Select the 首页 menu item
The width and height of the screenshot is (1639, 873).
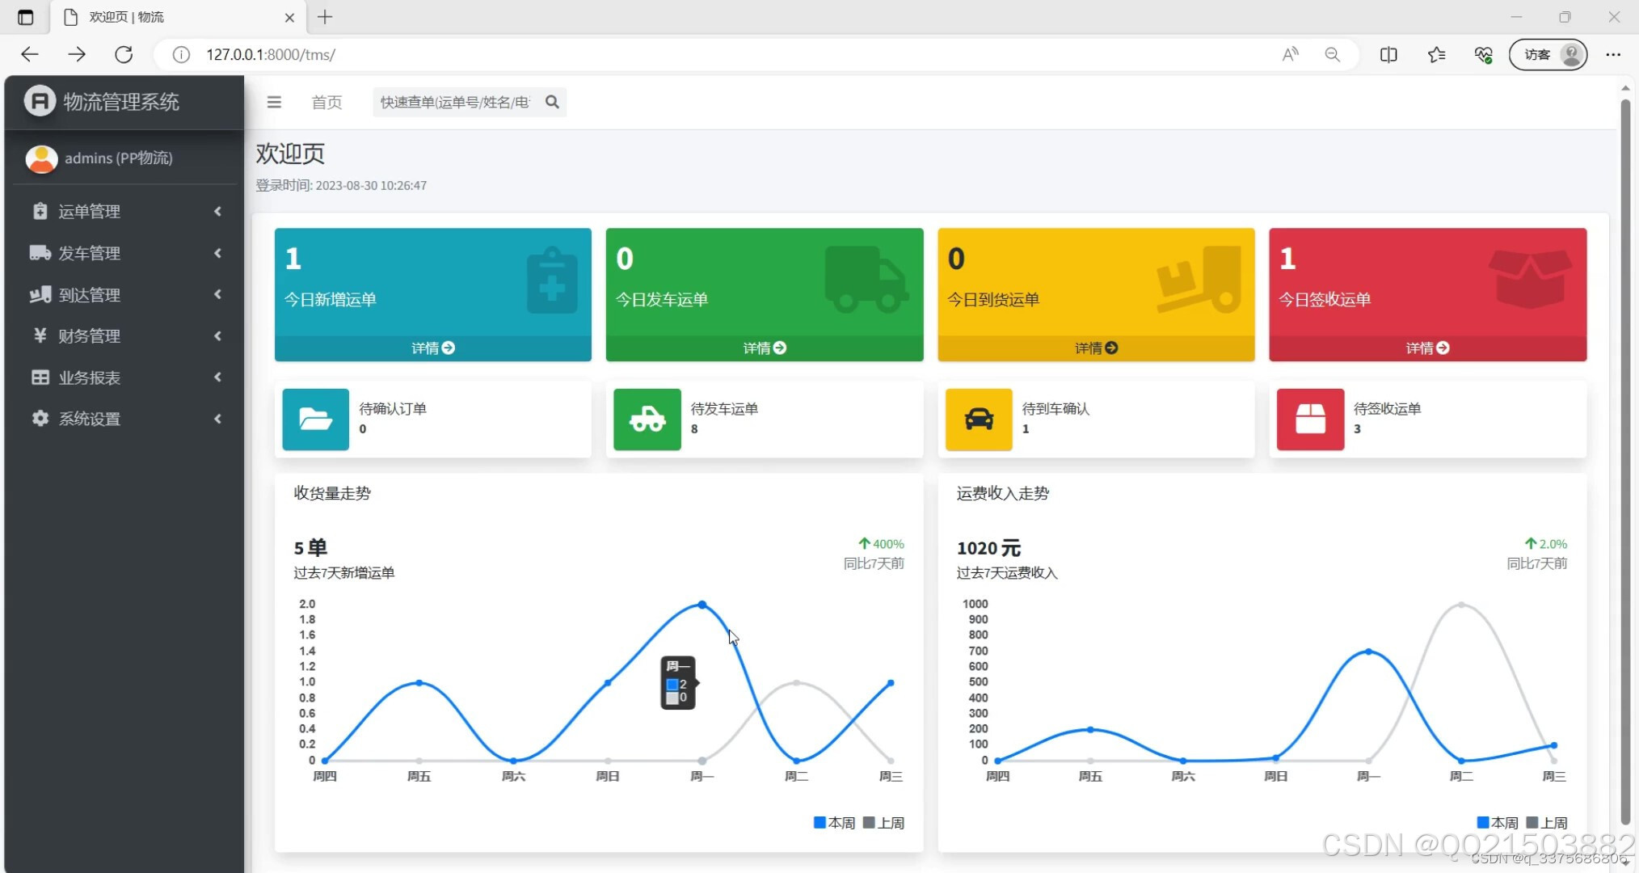(327, 102)
